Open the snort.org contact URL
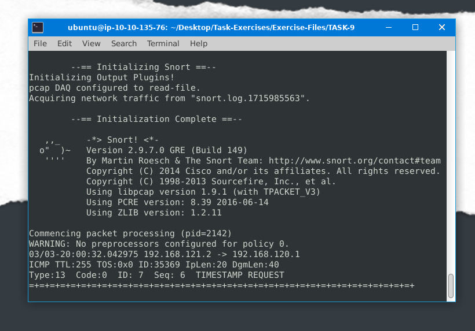 pos(355,161)
